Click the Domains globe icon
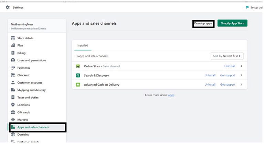The image size is (264, 144). tap(13, 134)
